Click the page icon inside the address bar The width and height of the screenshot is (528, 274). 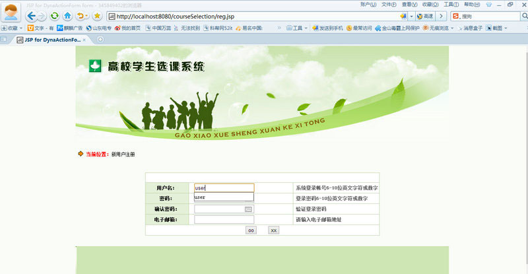(112, 17)
